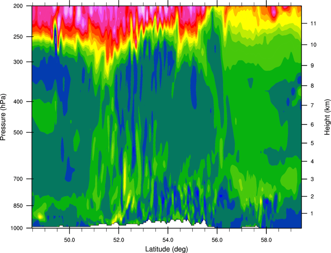Click the 50.0 latitude tick label
The image size is (331, 253).
tap(69, 240)
